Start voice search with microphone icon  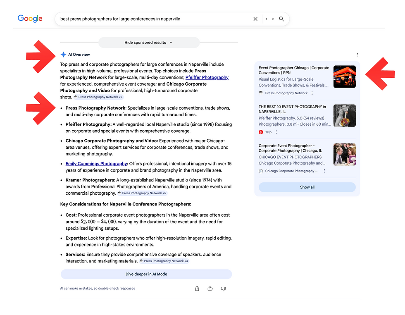click(x=266, y=19)
